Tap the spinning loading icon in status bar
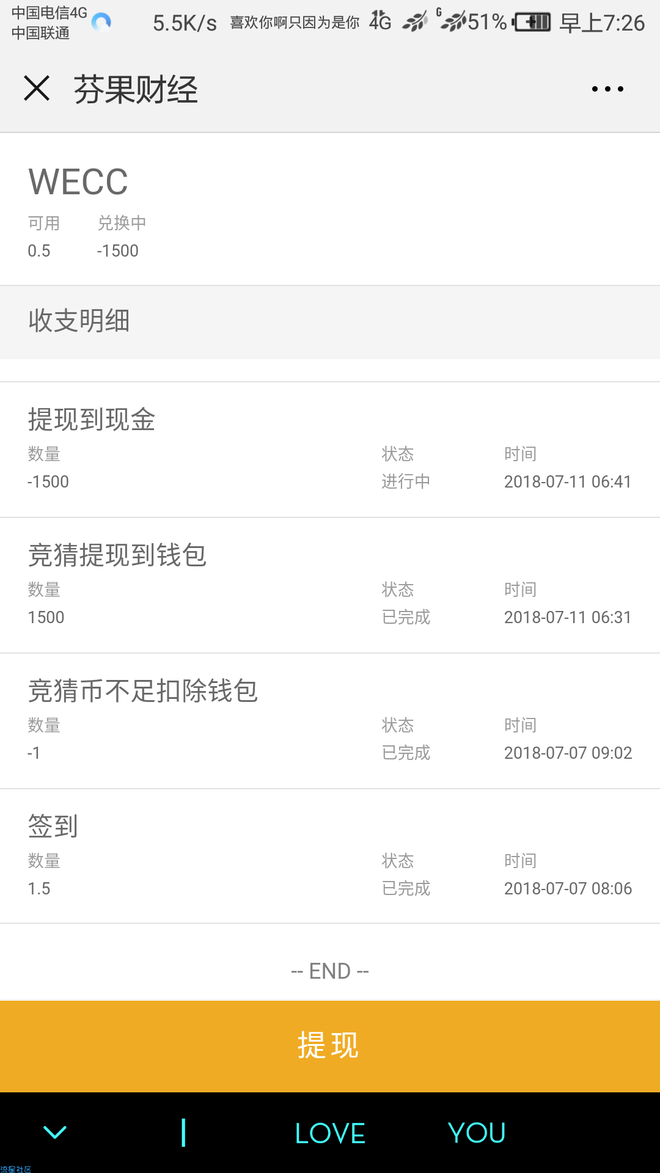Screen dimensions: 660x1173 click(x=101, y=22)
